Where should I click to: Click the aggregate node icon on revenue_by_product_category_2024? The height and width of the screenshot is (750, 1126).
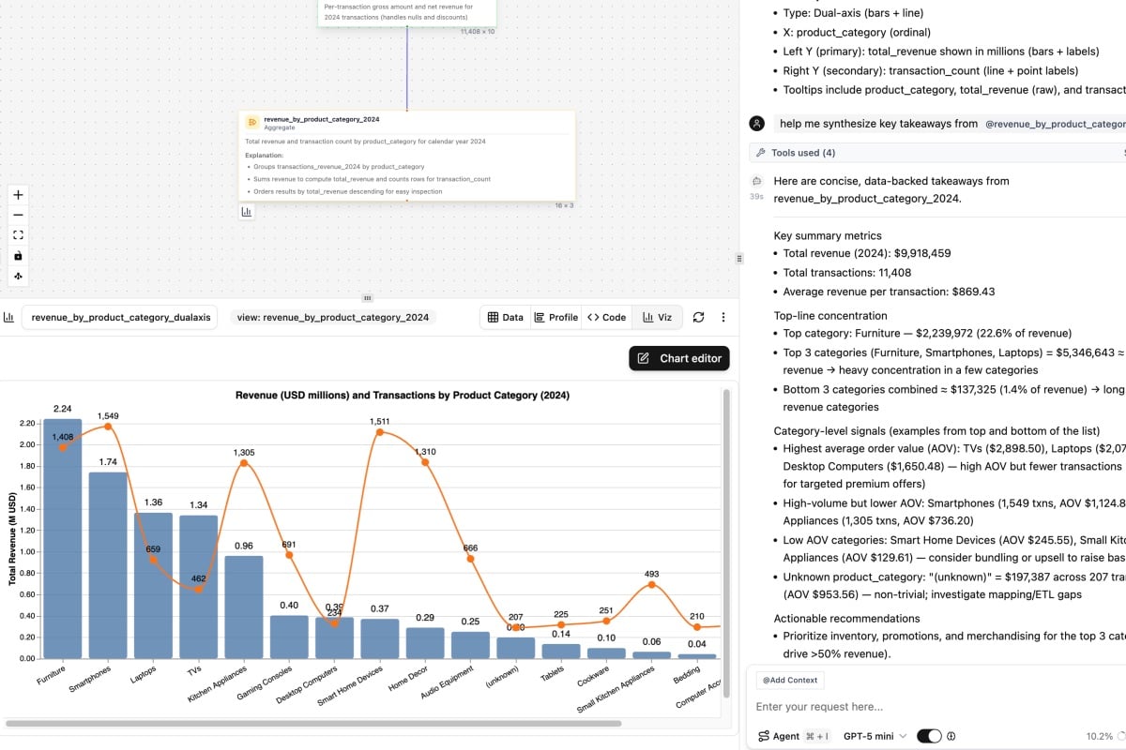click(x=251, y=122)
